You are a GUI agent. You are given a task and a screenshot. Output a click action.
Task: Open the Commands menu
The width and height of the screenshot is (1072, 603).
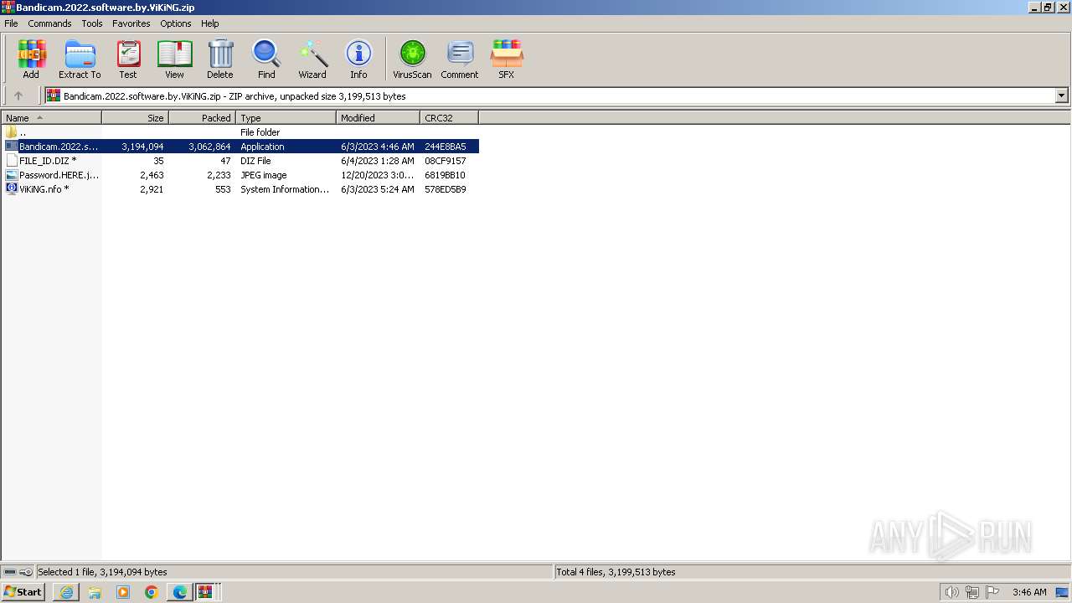[x=49, y=23]
